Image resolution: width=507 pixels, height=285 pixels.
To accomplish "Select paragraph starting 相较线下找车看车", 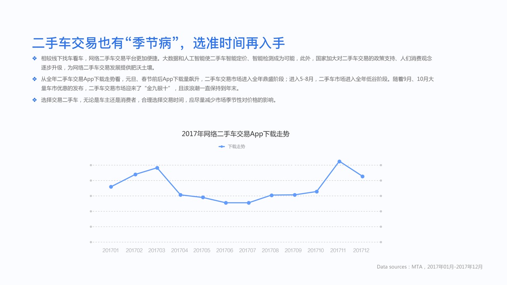I will (x=236, y=63).
